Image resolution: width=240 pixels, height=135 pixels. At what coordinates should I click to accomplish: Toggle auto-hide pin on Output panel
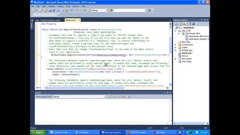(x=168, y=93)
